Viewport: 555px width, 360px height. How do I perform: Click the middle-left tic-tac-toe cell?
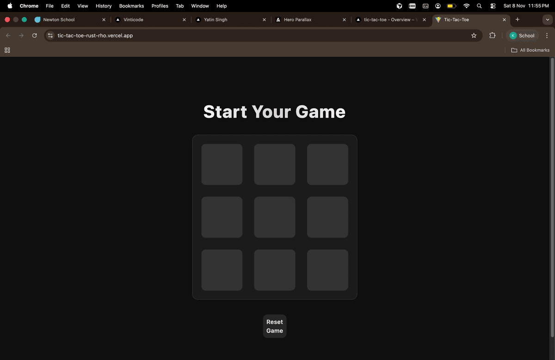(222, 217)
